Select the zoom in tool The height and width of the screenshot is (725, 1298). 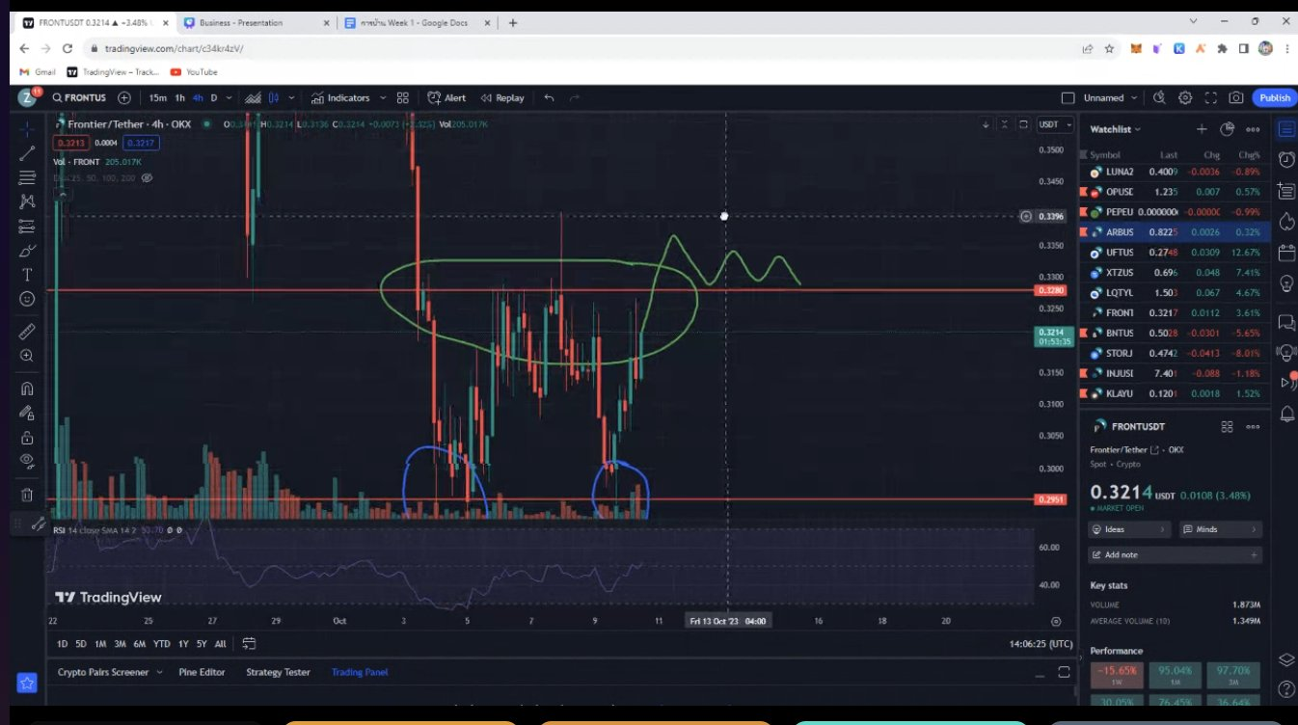[27, 356]
